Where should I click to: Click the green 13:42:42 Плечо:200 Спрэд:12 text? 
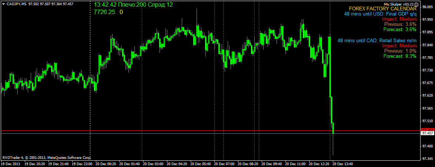[x=133, y=5]
